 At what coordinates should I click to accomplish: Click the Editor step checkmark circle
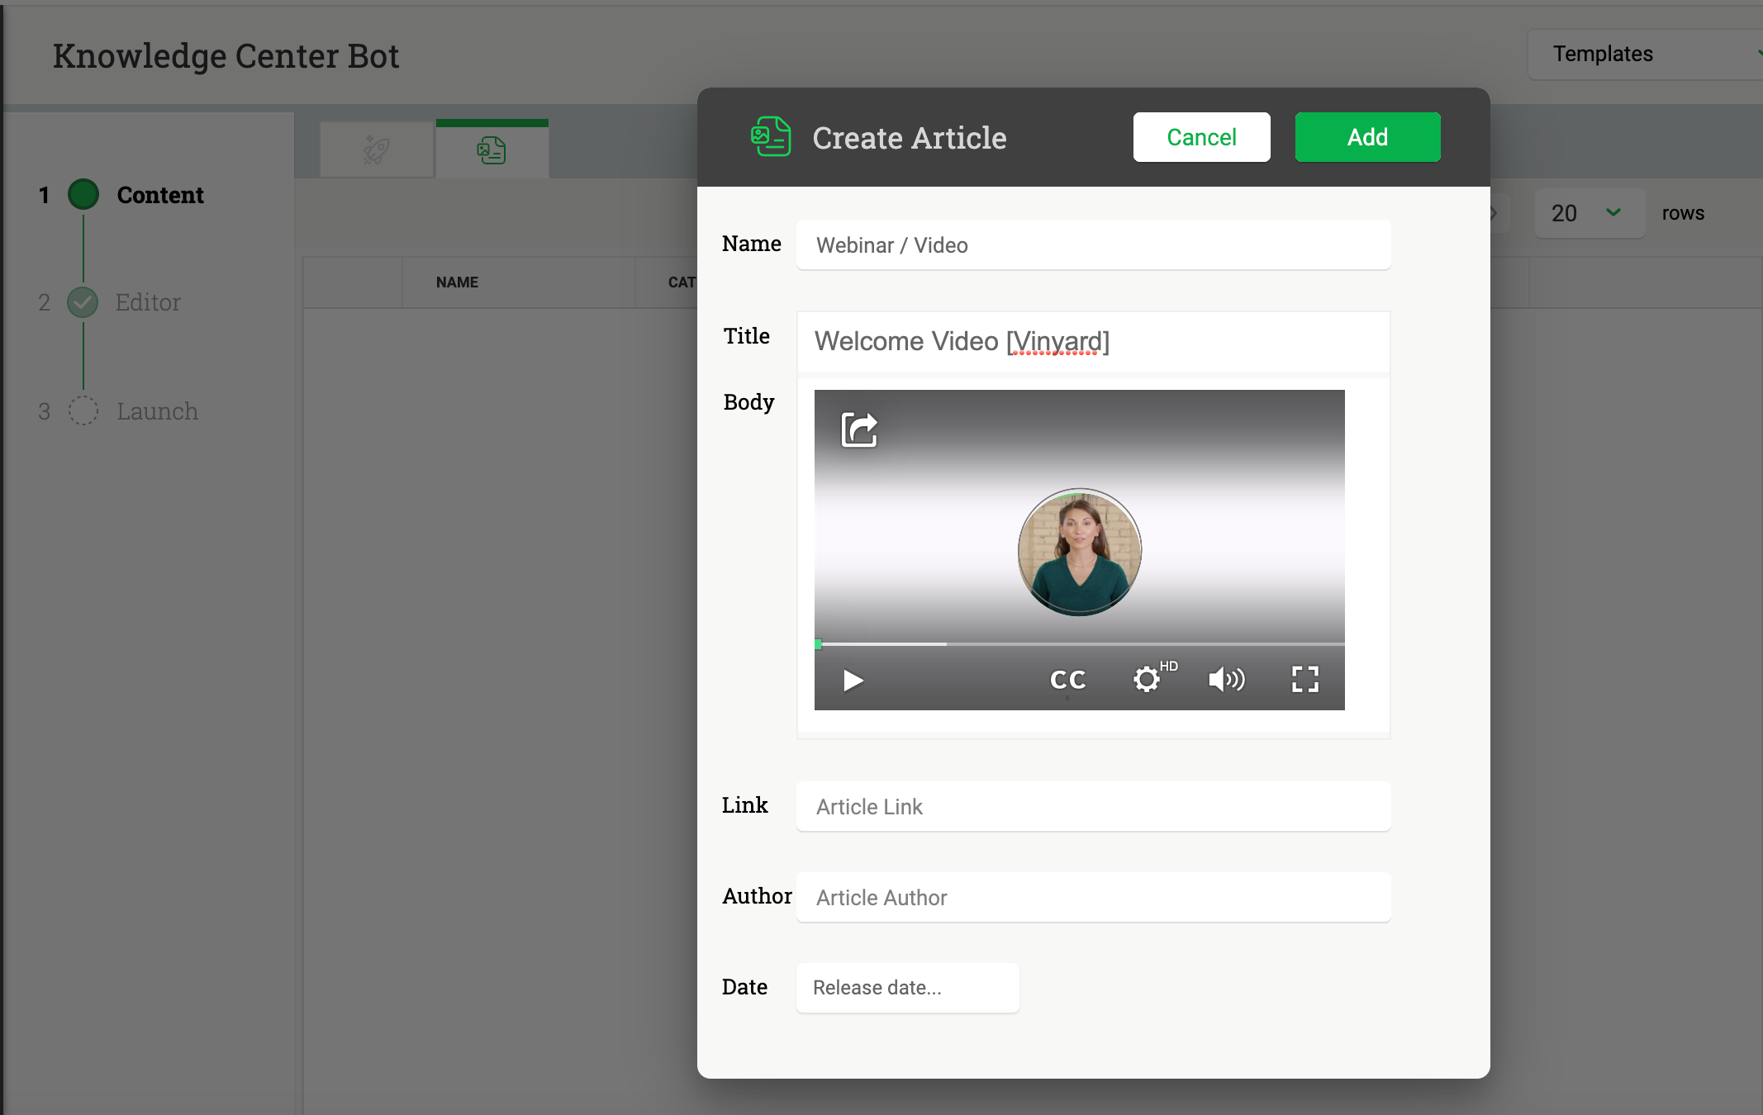pos(83,302)
